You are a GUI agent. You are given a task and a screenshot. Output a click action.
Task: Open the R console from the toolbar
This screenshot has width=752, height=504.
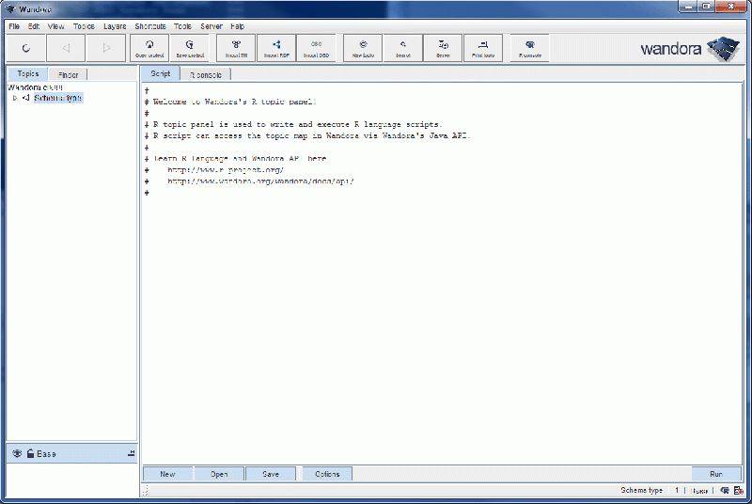click(529, 48)
